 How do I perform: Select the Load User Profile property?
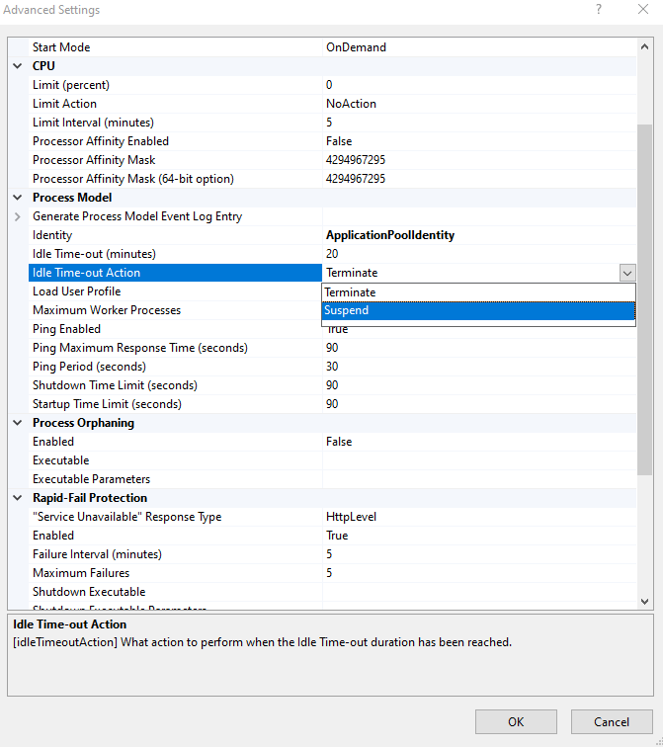point(76,291)
